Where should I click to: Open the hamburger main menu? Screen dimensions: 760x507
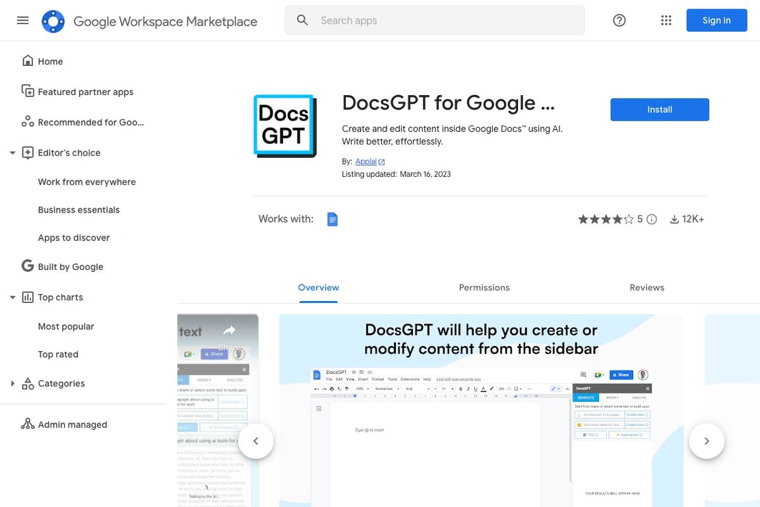[23, 20]
